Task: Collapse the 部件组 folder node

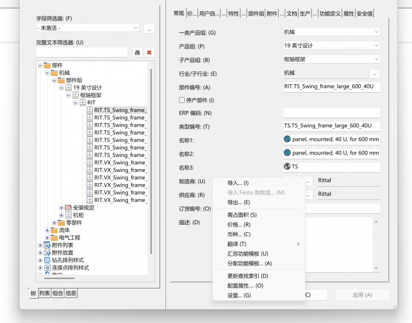Action: pos(55,80)
